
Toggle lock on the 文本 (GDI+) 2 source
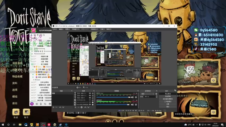(93, 93)
